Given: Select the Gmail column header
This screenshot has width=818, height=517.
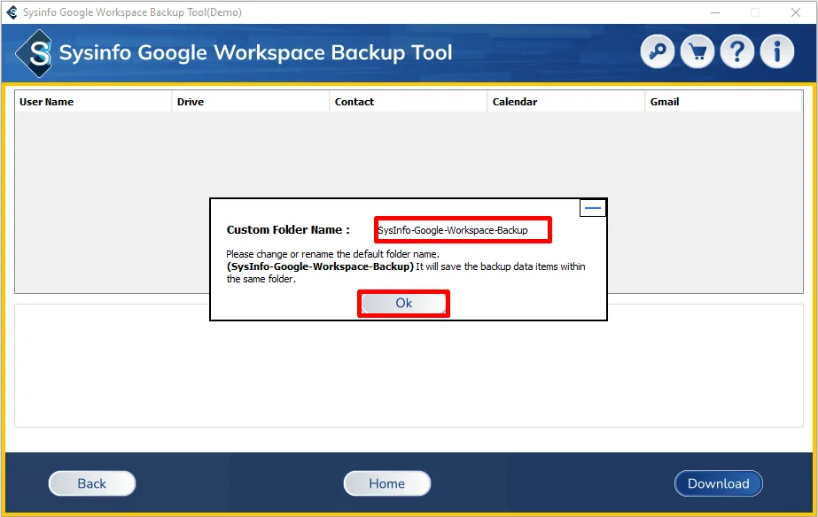Looking at the screenshot, I should (723, 102).
